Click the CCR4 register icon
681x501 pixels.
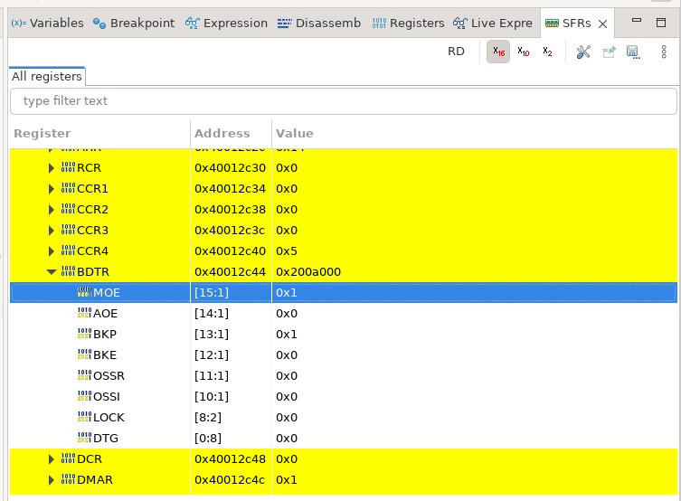tap(68, 250)
